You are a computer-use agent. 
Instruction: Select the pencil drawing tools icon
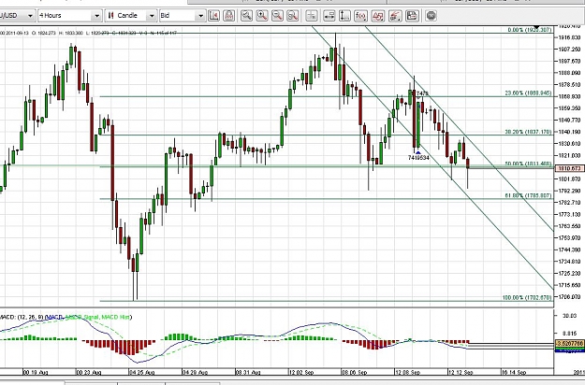[395, 16]
